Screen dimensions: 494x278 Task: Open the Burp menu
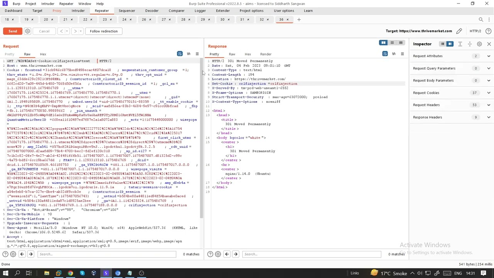point(17,3)
